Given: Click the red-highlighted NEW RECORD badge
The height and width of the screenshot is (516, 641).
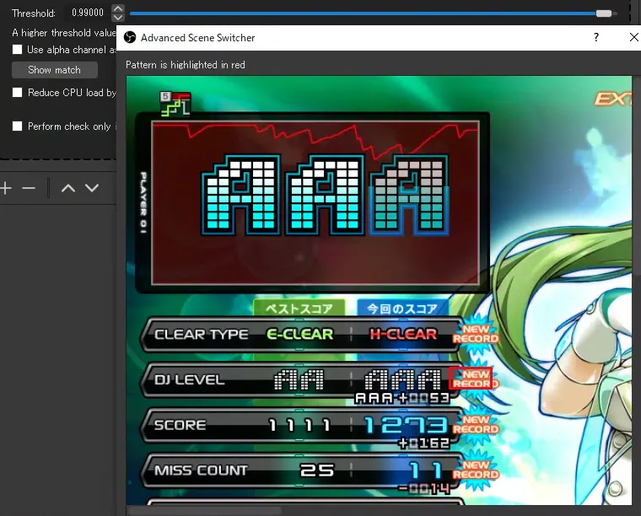Looking at the screenshot, I should [x=471, y=379].
